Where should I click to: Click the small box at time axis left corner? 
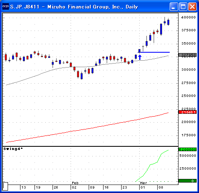(5, 186)
